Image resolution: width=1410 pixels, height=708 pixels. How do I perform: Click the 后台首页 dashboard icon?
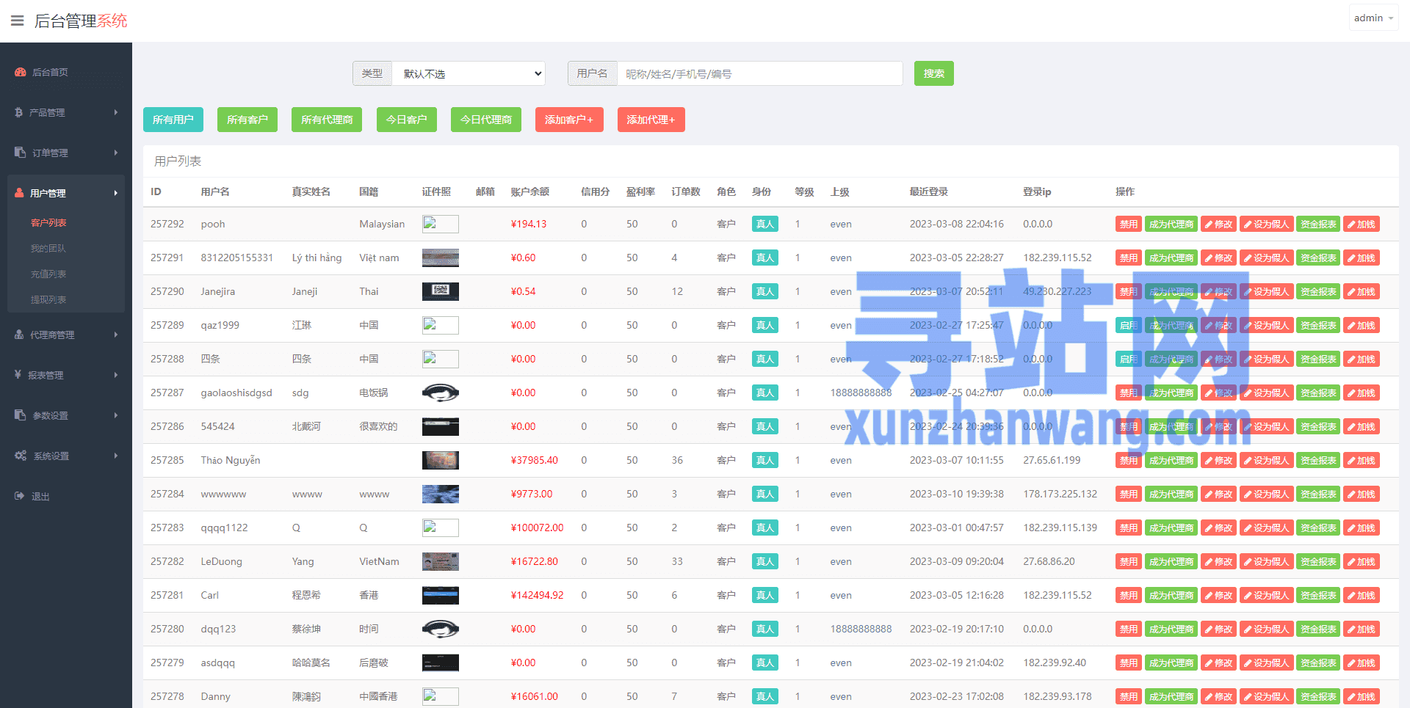[x=21, y=72]
